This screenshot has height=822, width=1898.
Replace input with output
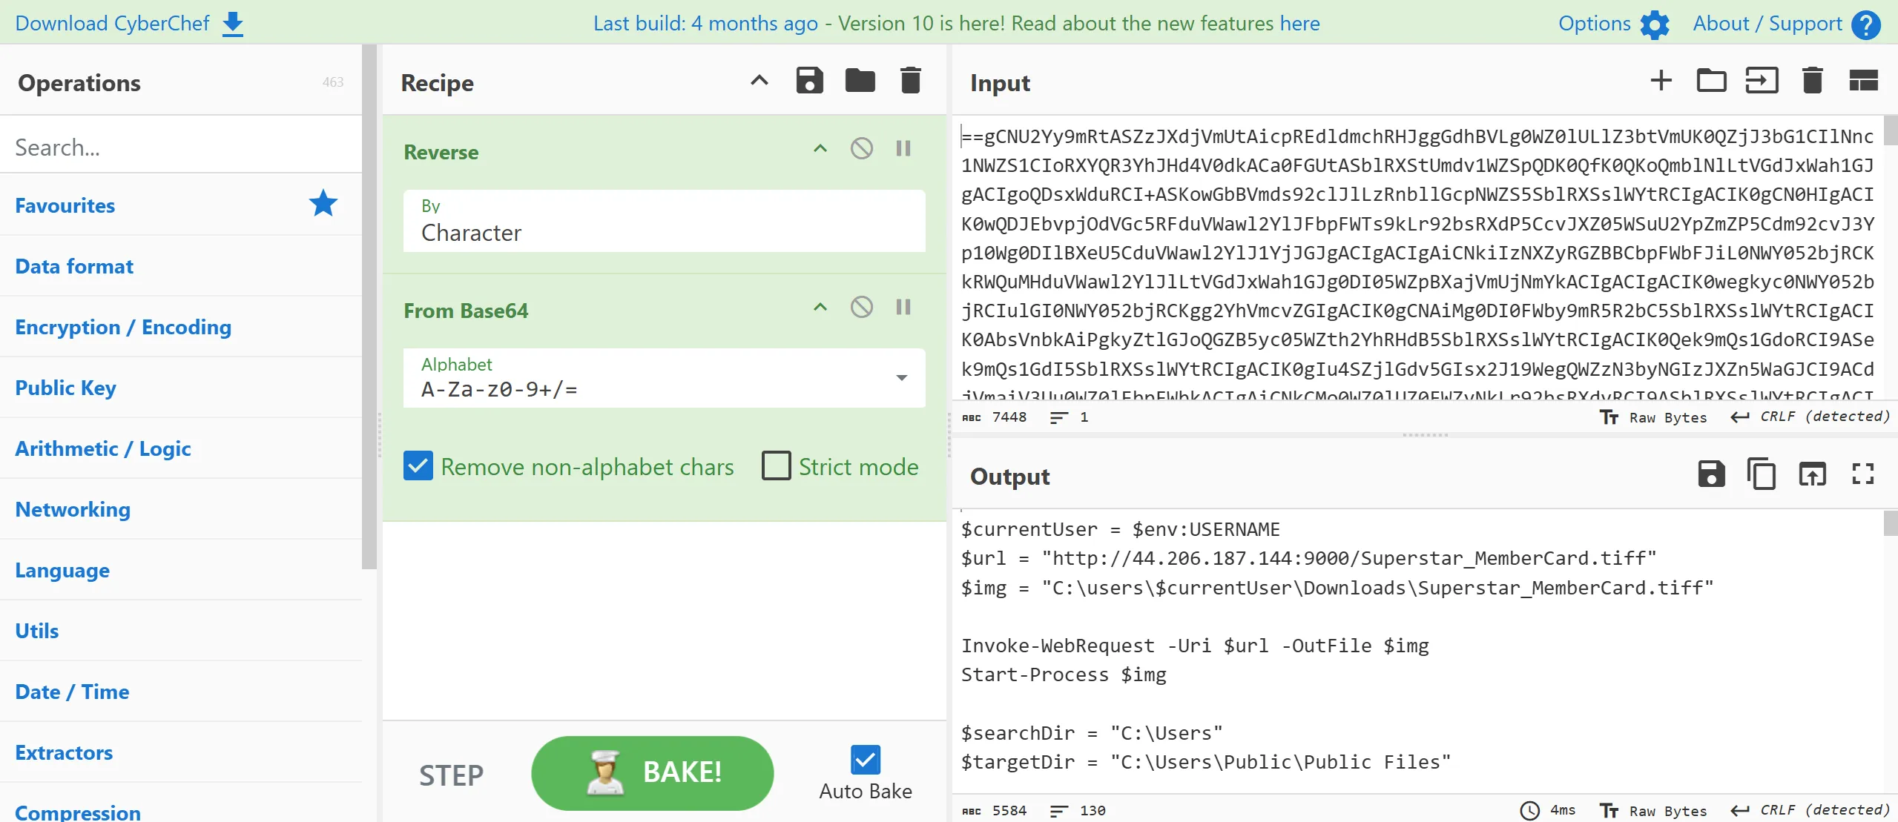click(1812, 474)
